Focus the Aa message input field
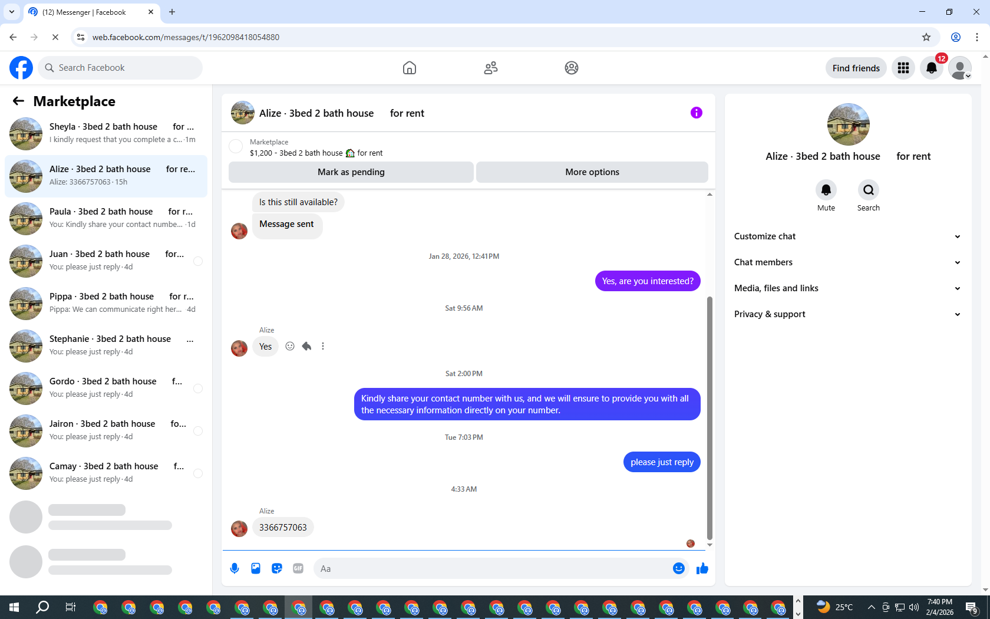Image resolution: width=990 pixels, height=619 pixels. coord(492,568)
